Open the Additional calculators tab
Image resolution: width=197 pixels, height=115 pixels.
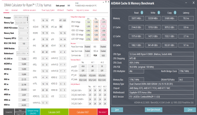[29, 10]
